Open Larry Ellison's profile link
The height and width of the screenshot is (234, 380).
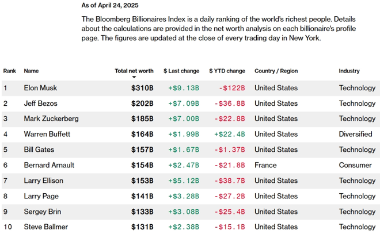pos(44,181)
